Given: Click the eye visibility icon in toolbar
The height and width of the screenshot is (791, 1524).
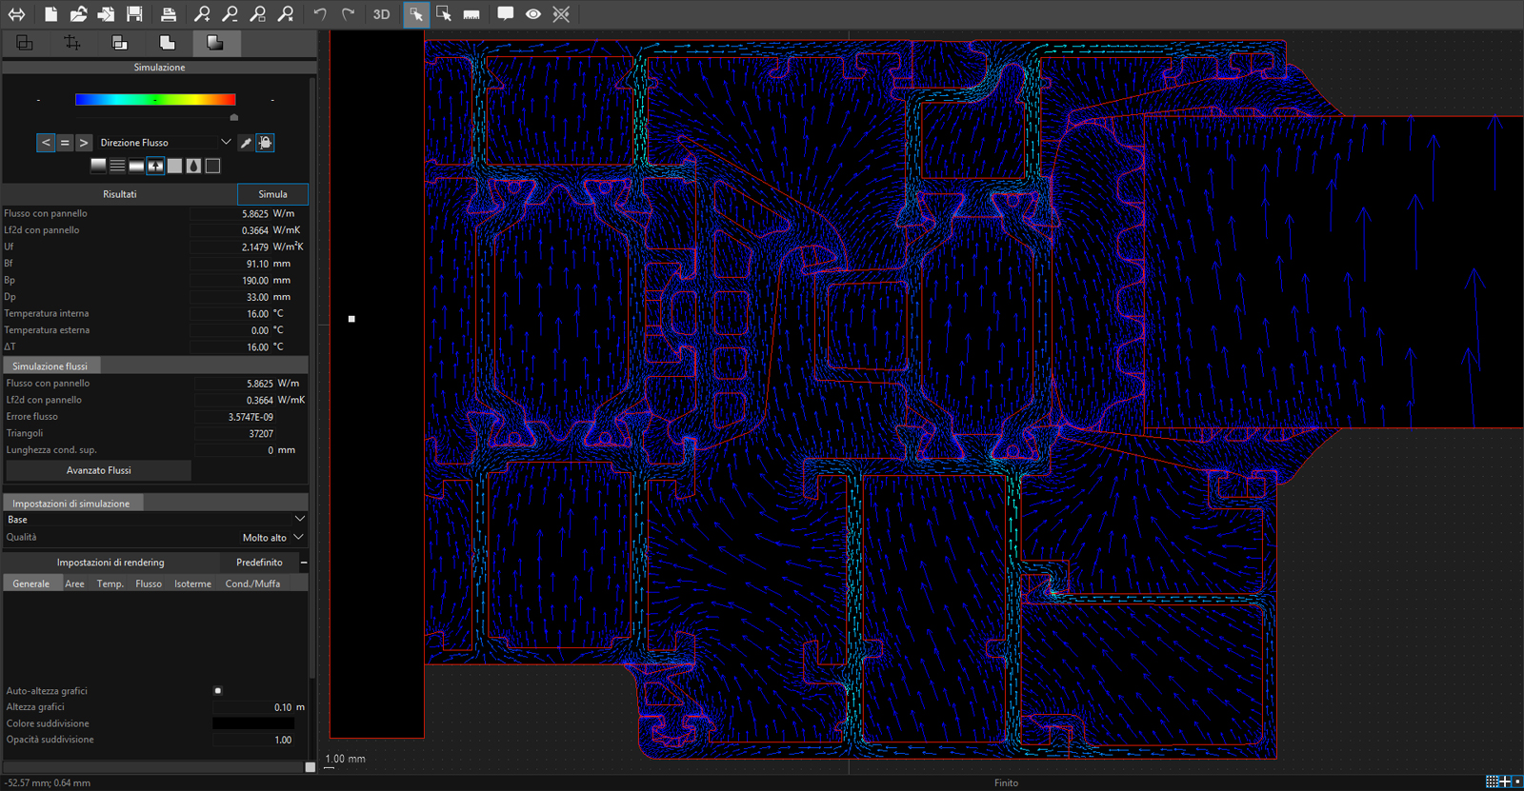Looking at the screenshot, I should (533, 14).
